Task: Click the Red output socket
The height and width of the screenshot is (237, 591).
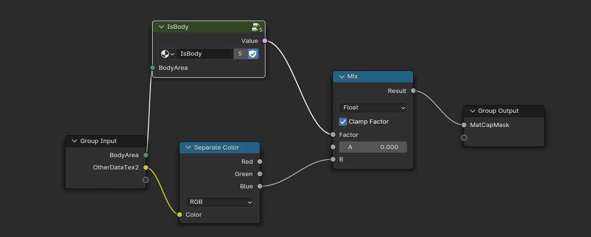Action: (x=260, y=162)
